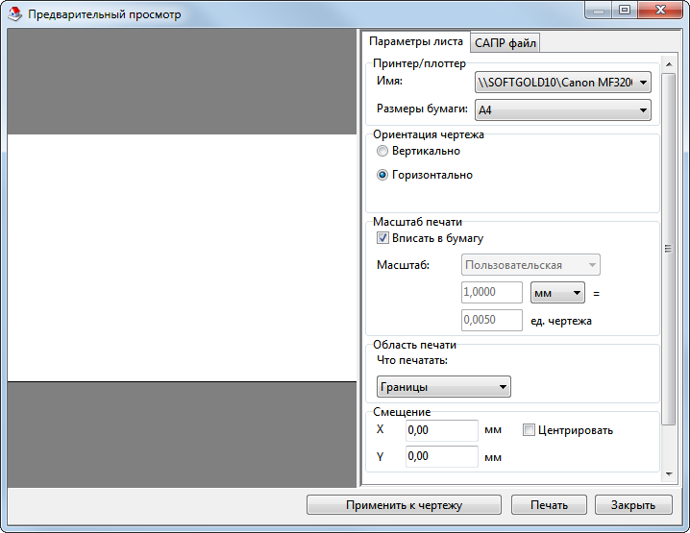Select the Горизонтально orientation radio button
This screenshot has width=690, height=533.
point(382,175)
